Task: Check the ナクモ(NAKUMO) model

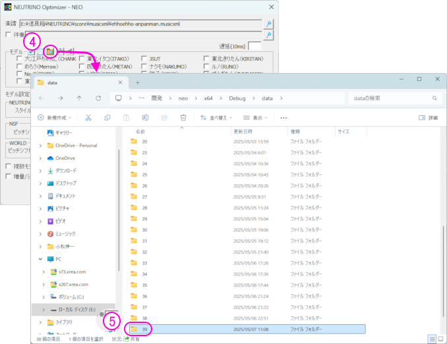Action: click(144, 66)
